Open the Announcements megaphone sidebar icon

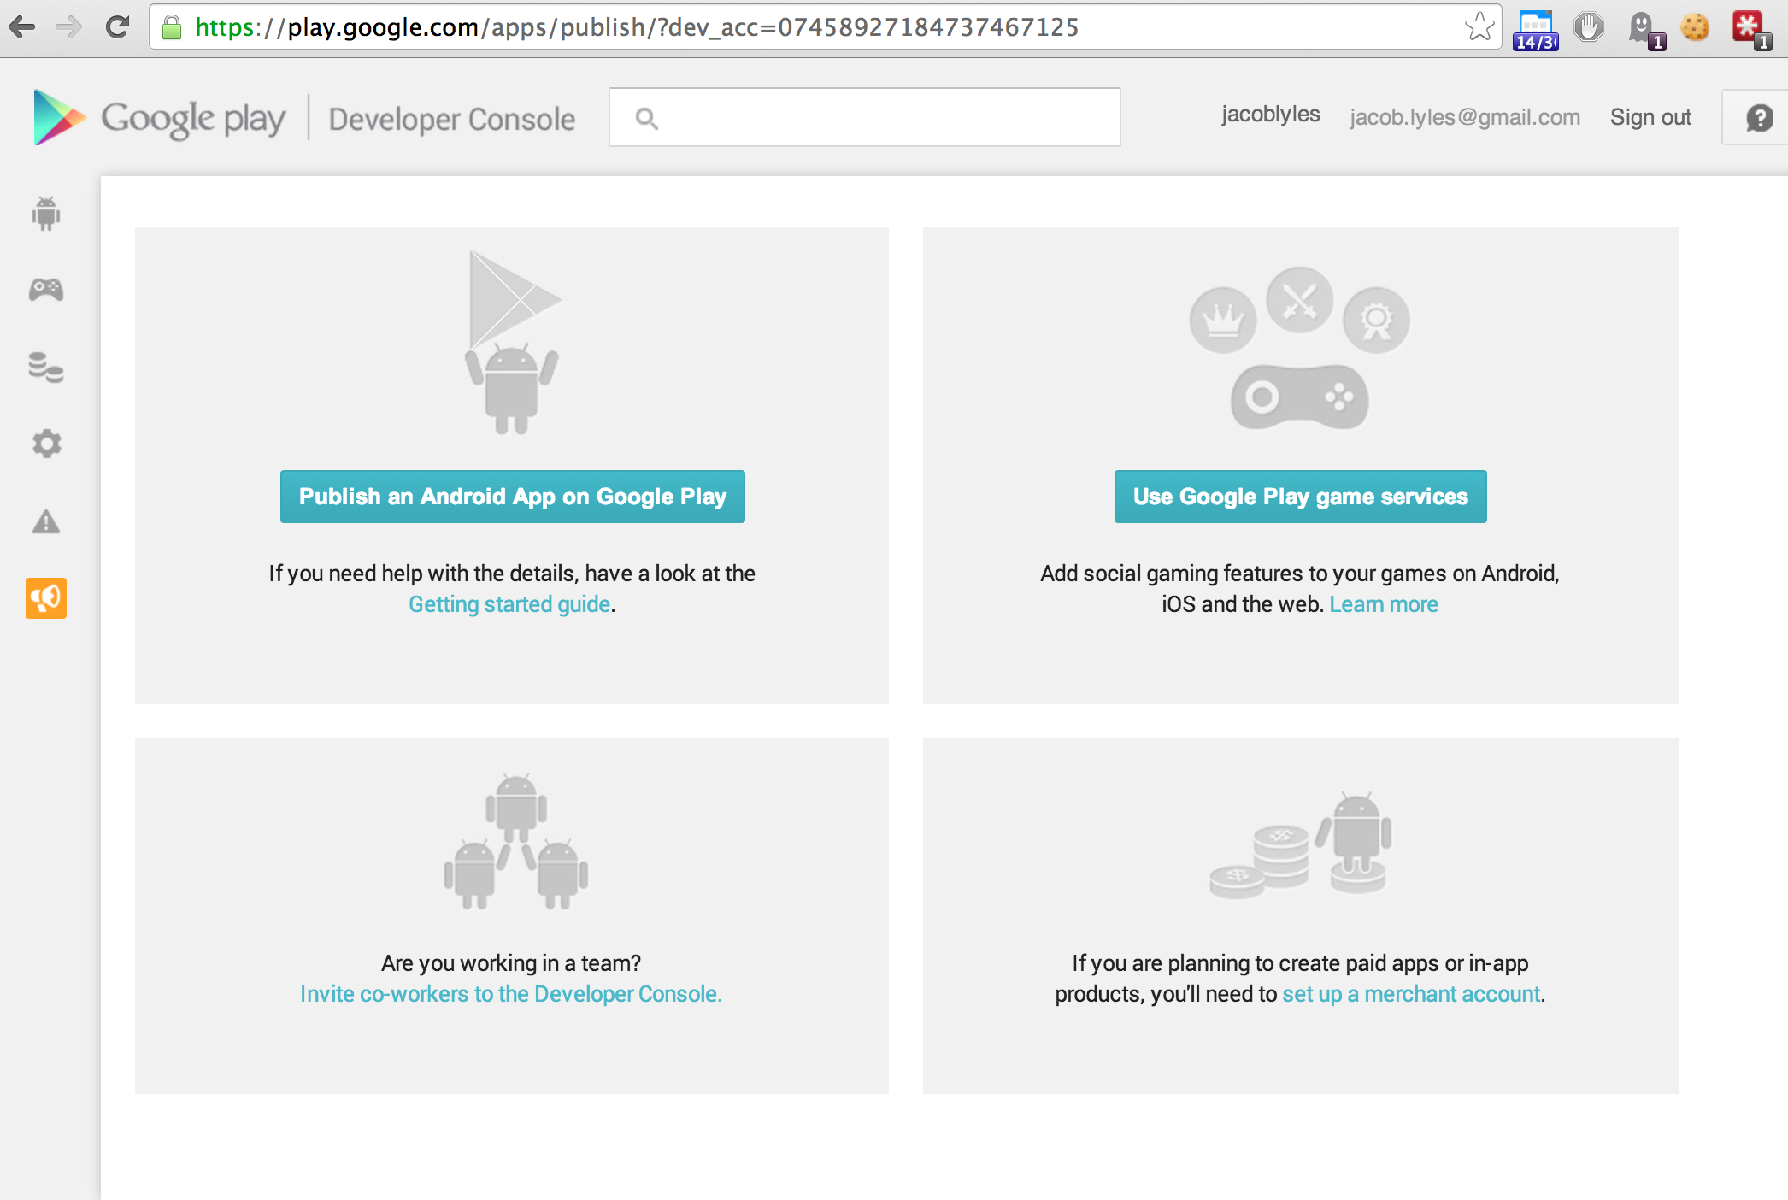(46, 598)
